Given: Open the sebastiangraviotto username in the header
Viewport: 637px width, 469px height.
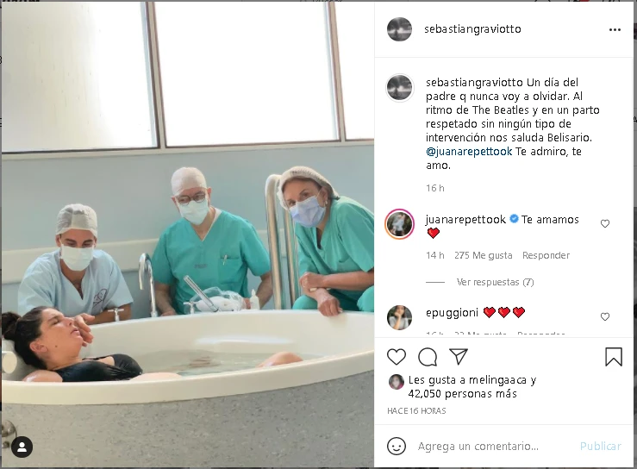Looking at the screenshot, I should point(472,29).
